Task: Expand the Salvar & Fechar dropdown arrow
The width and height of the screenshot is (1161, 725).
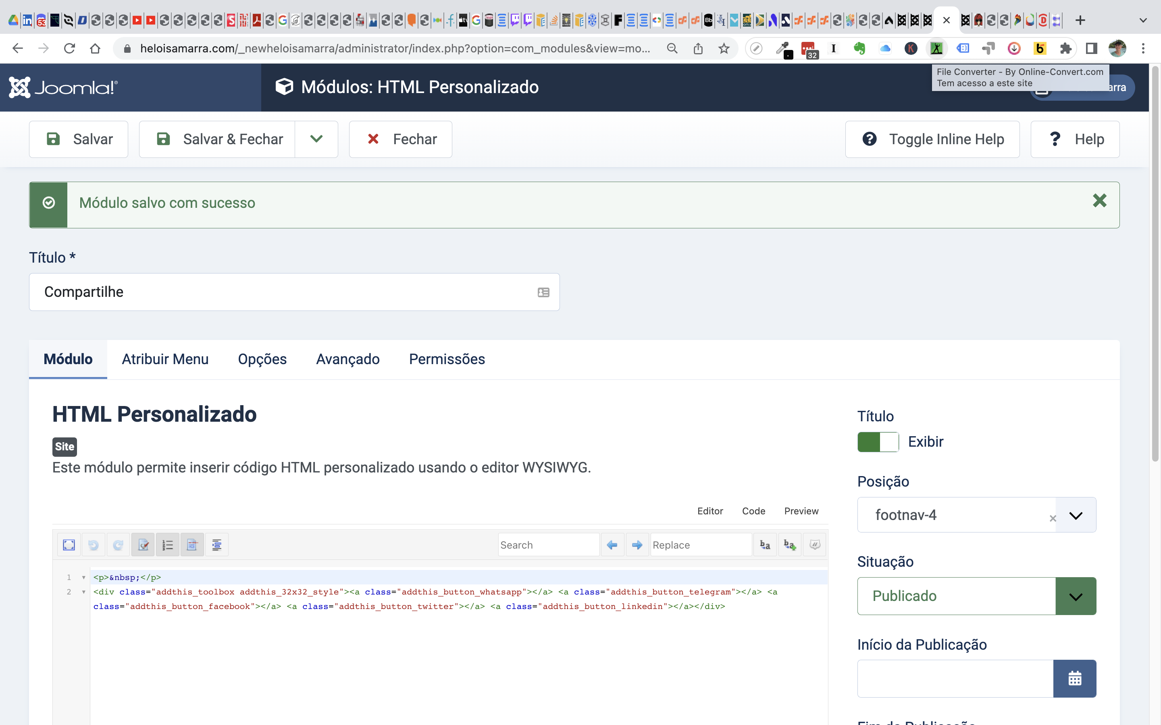Action: [316, 139]
